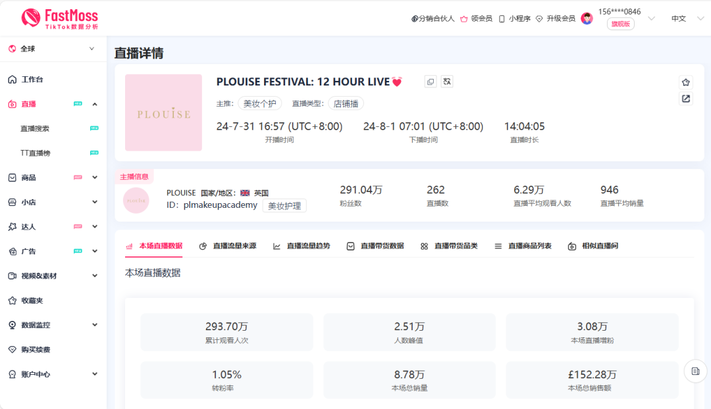This screenshot has width=711, height=409.
Task: Click the 直播 camera icon in sidebar
Action: tap(13, 104)
